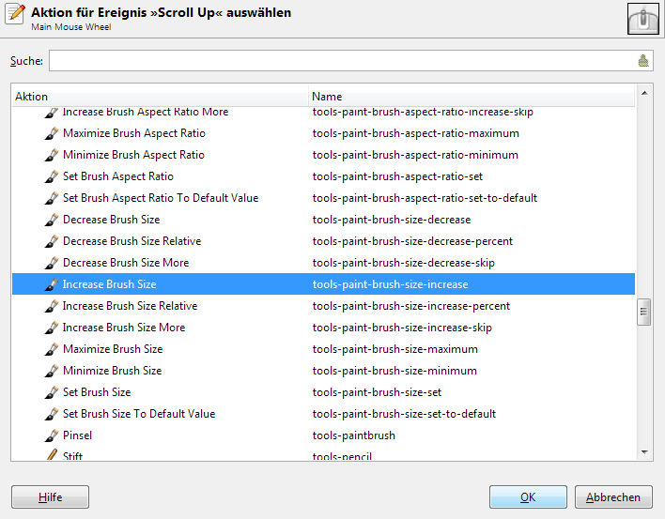Click the paintbrush icon beside Increase Brush Size
The image size is (665, 519).
coord(52,284)
